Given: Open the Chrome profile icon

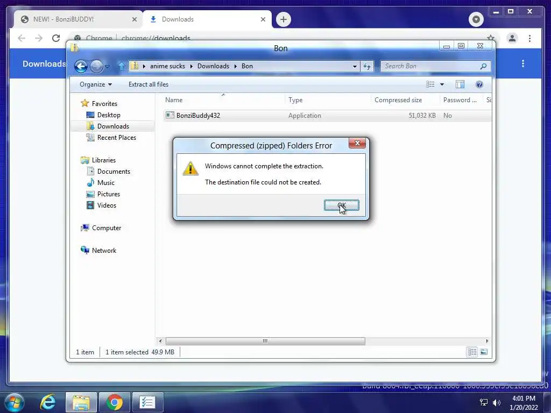Looking at the screenshot, I should pyautogui.click(x=512, y=38).
